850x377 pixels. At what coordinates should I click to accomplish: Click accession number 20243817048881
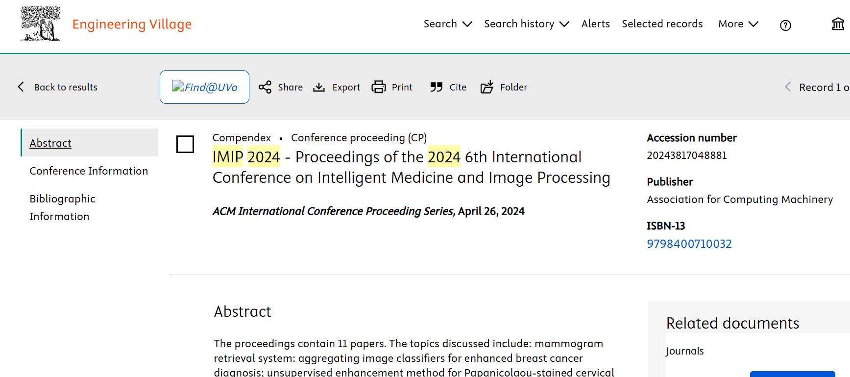pyautogui.click(x=687, y=155)
